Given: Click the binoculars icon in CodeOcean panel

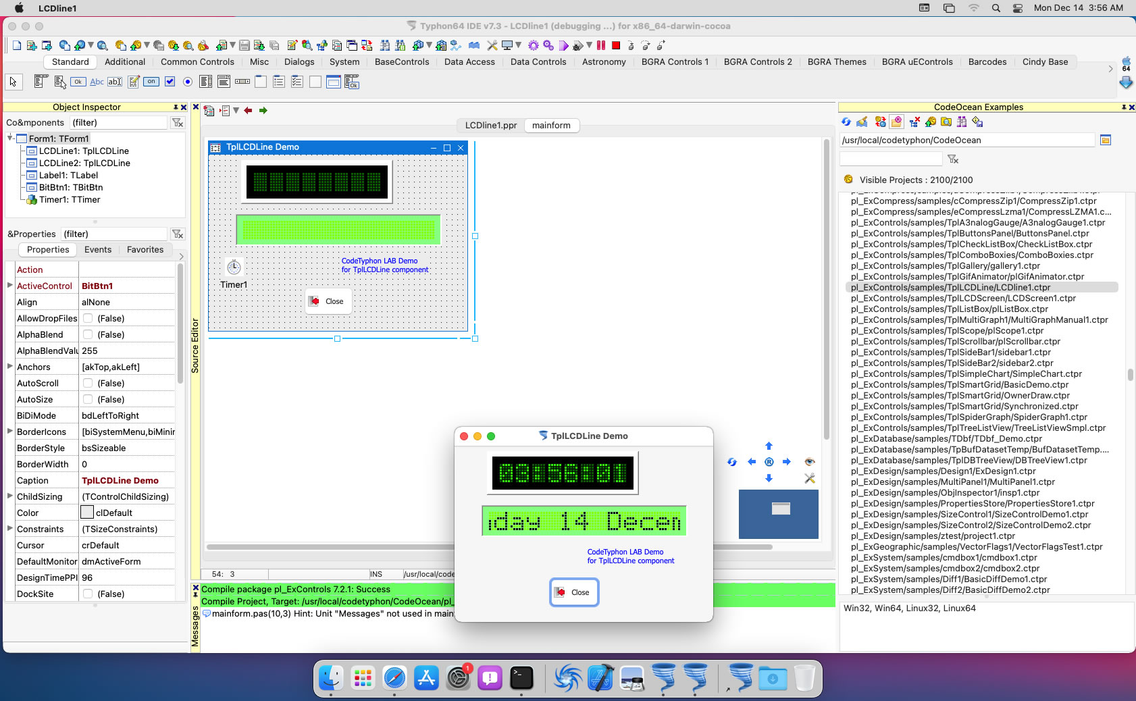Looking at the screenshot, I should click(962, 122).
